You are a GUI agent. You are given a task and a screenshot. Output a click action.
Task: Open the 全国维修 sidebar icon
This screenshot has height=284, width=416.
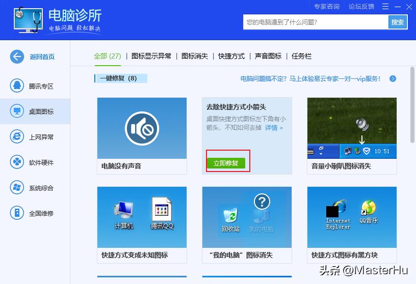pyautogui.click(x=17, y=213)
